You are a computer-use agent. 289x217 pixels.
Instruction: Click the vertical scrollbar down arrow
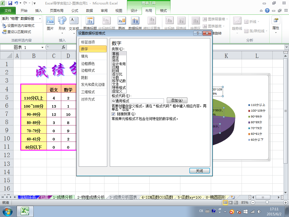(x=285, y=193)
